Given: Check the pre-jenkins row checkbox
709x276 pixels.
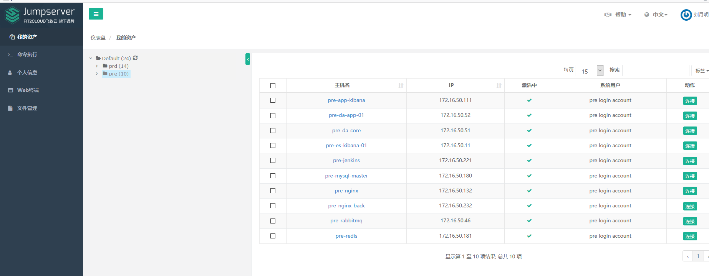Looking at the screenshot, I should 273,161.
